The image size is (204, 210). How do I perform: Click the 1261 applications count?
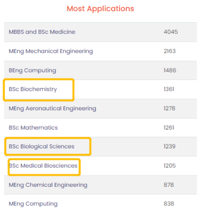[169, 128]
